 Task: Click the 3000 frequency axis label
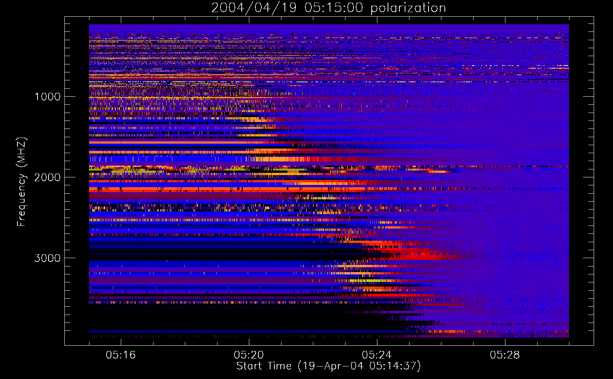(x=47, y=258)
